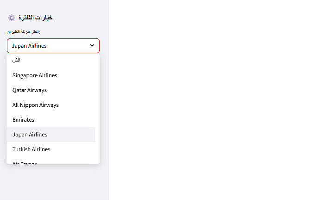Collapse the airline list via the chevron

click(92, 46)
